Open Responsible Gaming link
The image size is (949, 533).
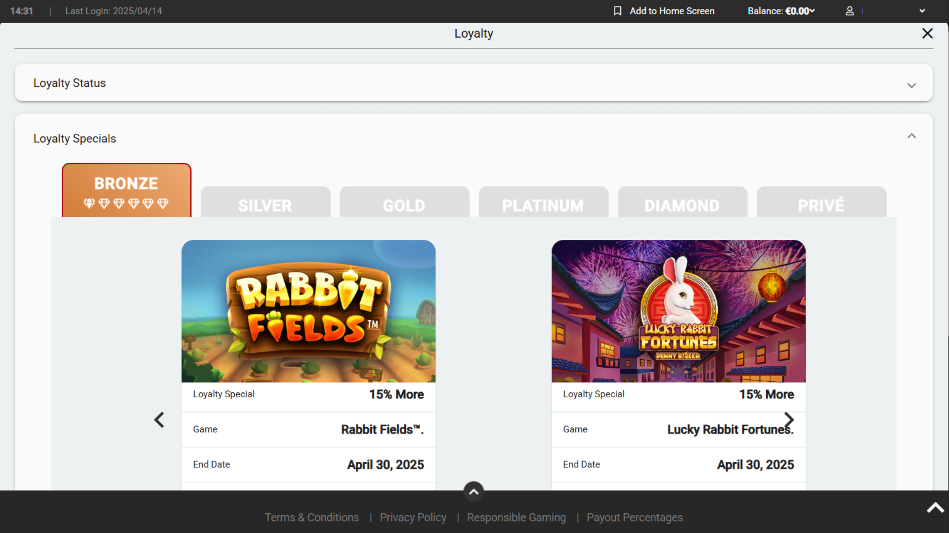click(x=517, y=517)
